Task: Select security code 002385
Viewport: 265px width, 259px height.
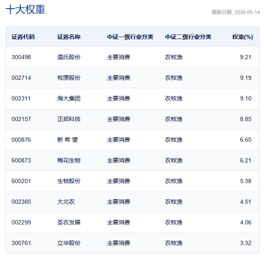Action: (x=21, y=202)
